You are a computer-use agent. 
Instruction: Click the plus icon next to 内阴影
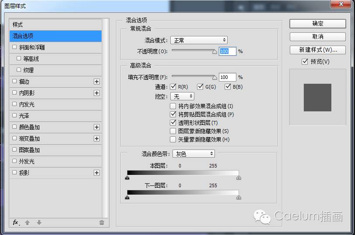point(97,93)
